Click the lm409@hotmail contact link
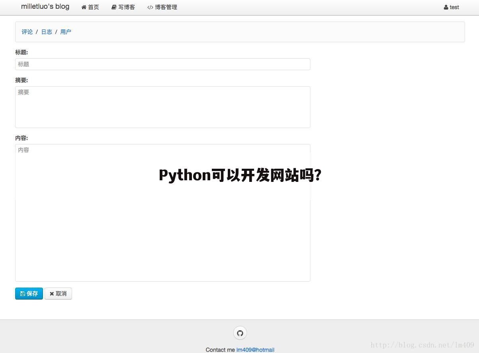479x353 pixels. (255, 350)
